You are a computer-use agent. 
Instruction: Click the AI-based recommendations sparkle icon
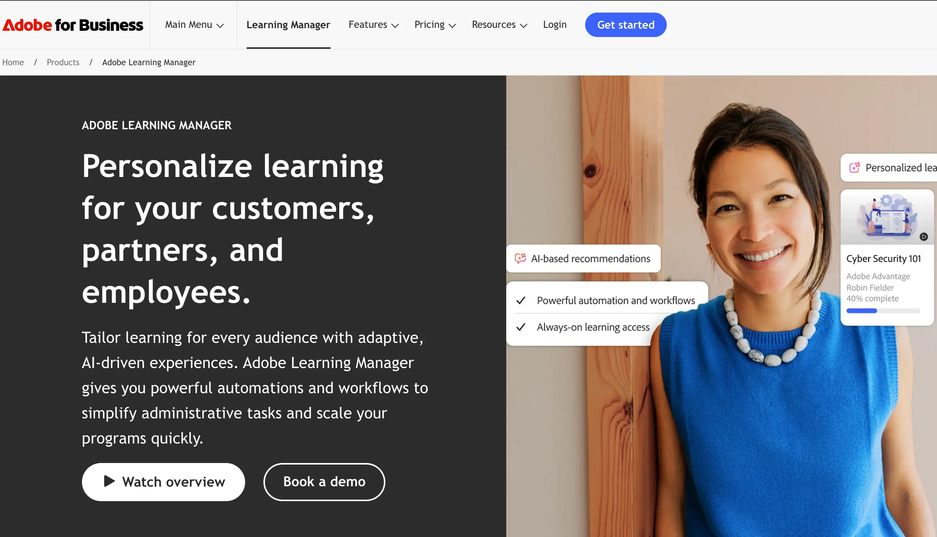tap(520, 258)
